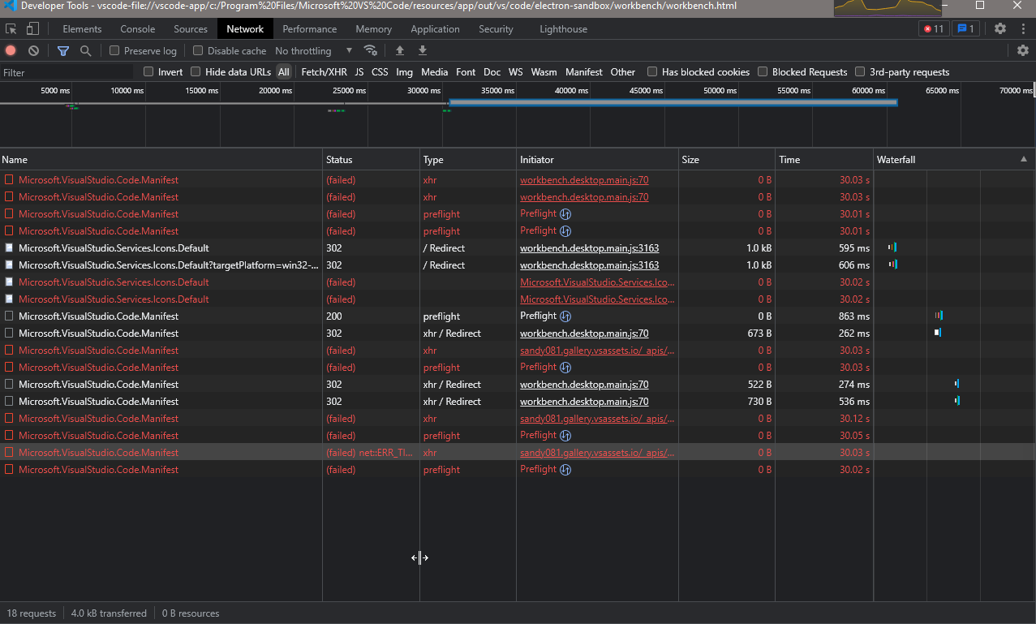
Task: Enable the Preserve log checkbox
Action: coord(114,50)
